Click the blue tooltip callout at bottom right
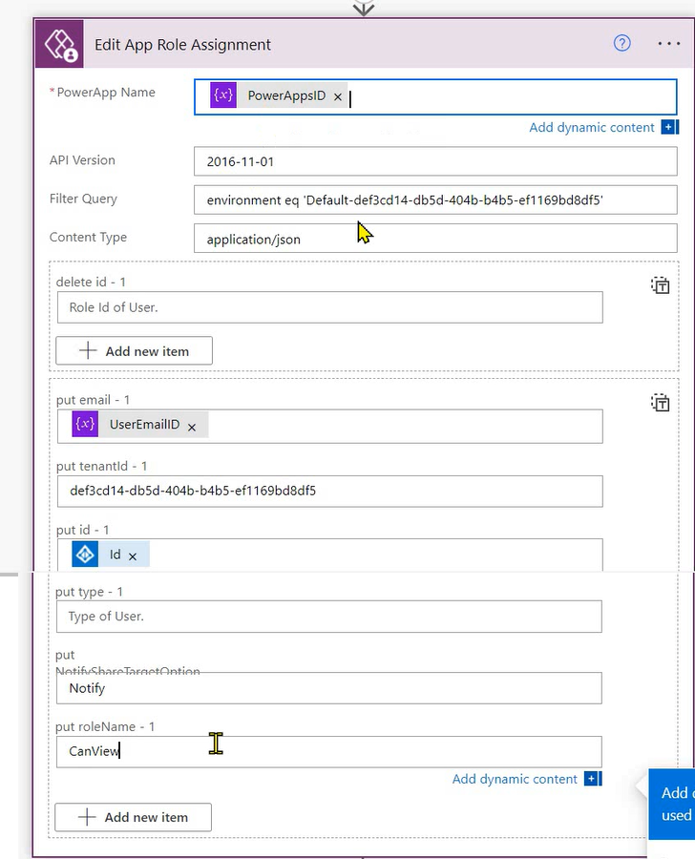The image size is (695, 859). click(x=671, y=805)
